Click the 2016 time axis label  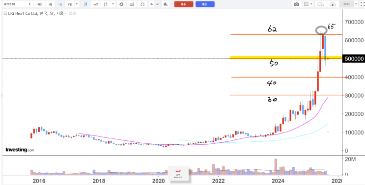coord(39,181)
